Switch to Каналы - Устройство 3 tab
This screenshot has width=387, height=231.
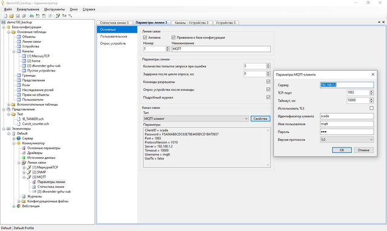point(192,23)
